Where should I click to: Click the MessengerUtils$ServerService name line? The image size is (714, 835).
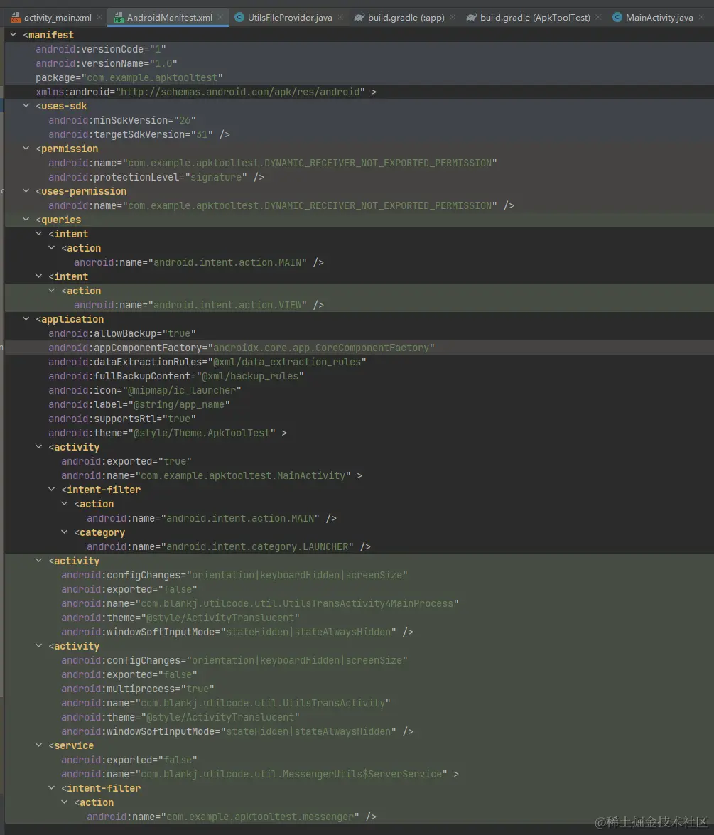click(x=260, y=774)
